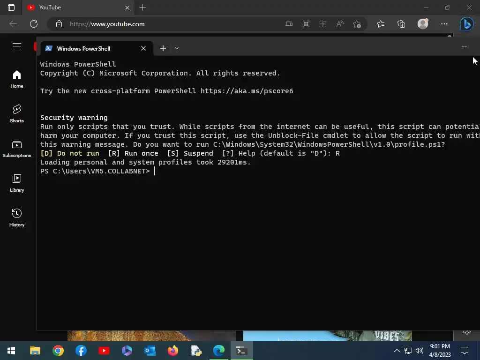480x360 pixels.
Task: Toggle the YouTube hamburger guide menu
Action: 17,46
